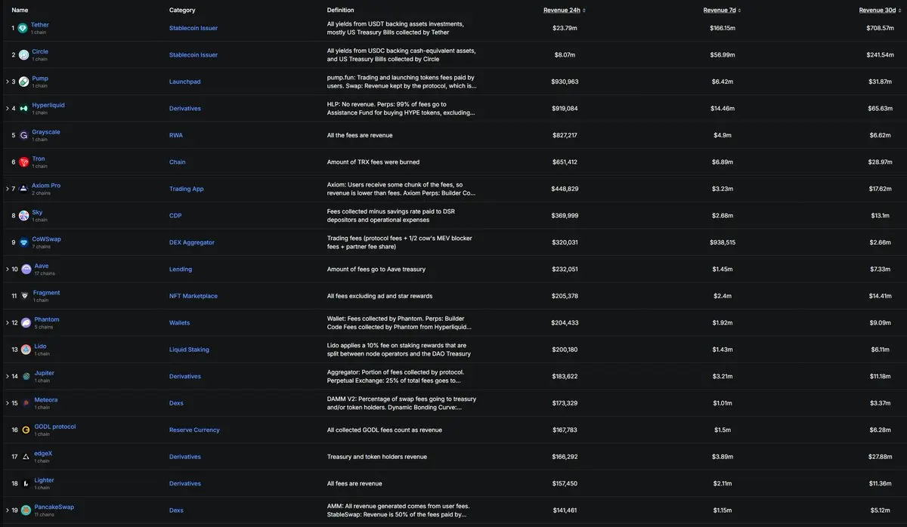Expand the Jupiter row chevron
Viewport: 907px width, 527px height.
point(7,376)
